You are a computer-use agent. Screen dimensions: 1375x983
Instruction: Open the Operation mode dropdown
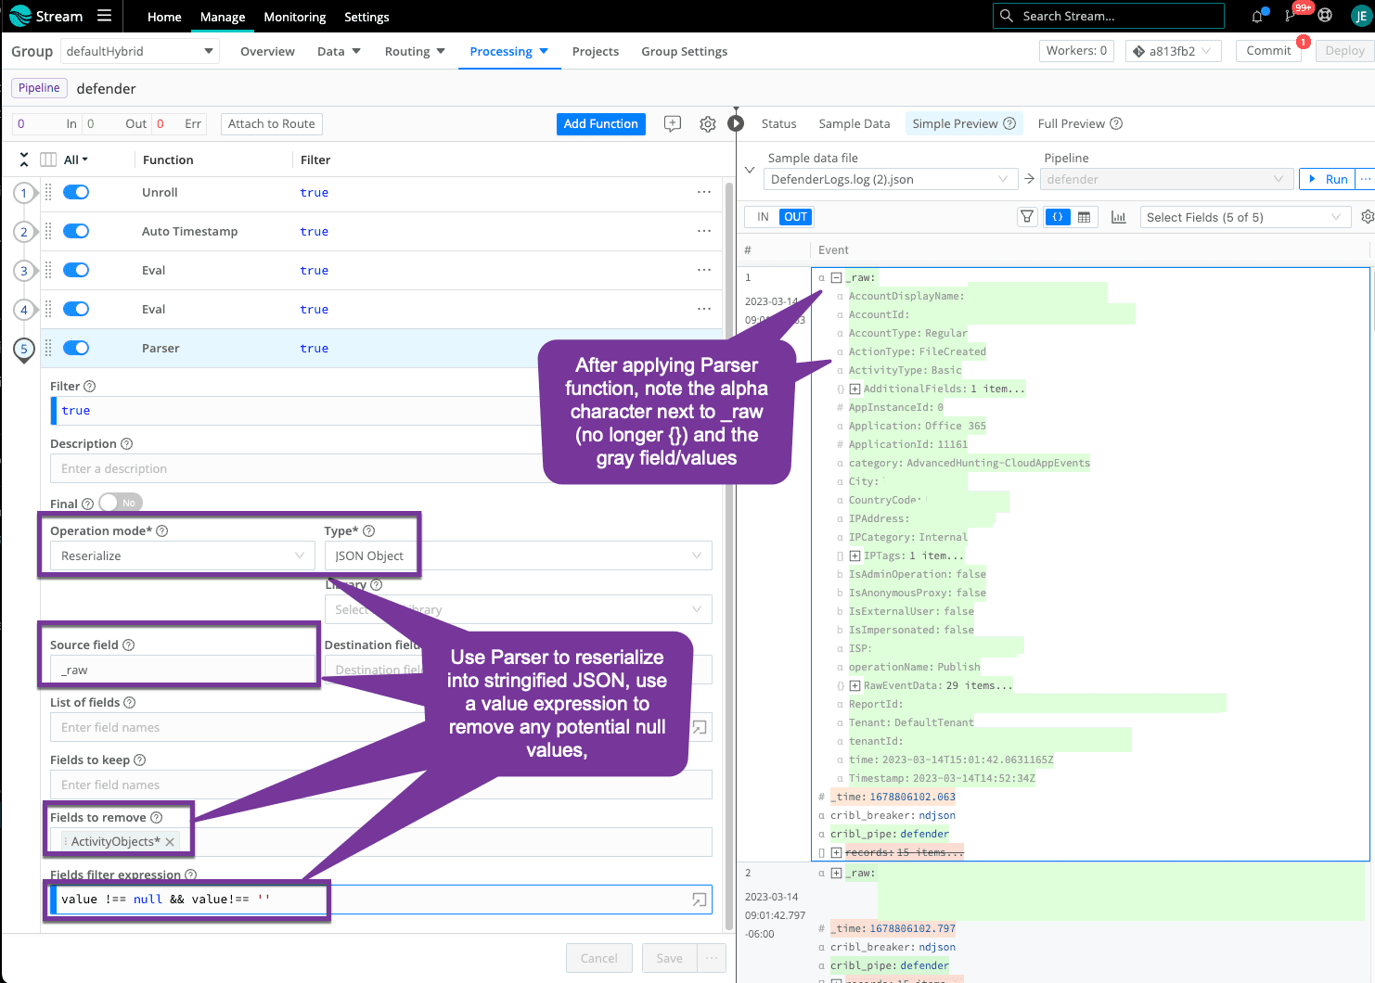pos(182,555)
